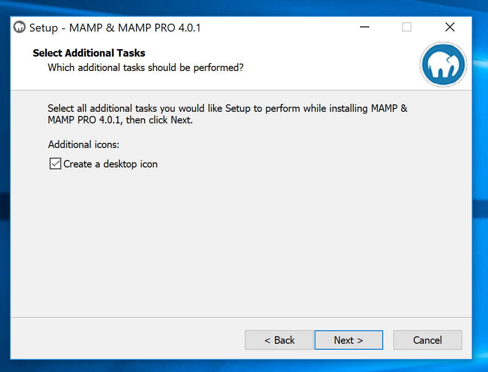Viewport: 488px width, 372px height.
Task: Click the empty footer area left of Back
Action: coord(125,340)
